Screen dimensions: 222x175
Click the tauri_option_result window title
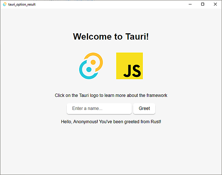click(22, 4)
